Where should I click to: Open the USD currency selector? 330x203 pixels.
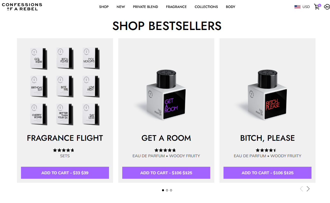click(x=305, y=7)
